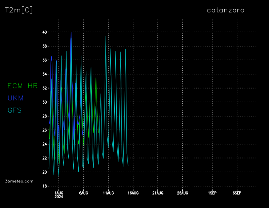Viewport: 269px width, 208px height.
Task: Click the 40 degree y-axis label
Action: (44, 32)
